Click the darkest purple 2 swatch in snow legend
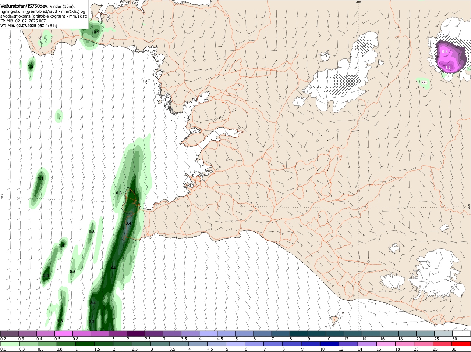 (136, 333)
